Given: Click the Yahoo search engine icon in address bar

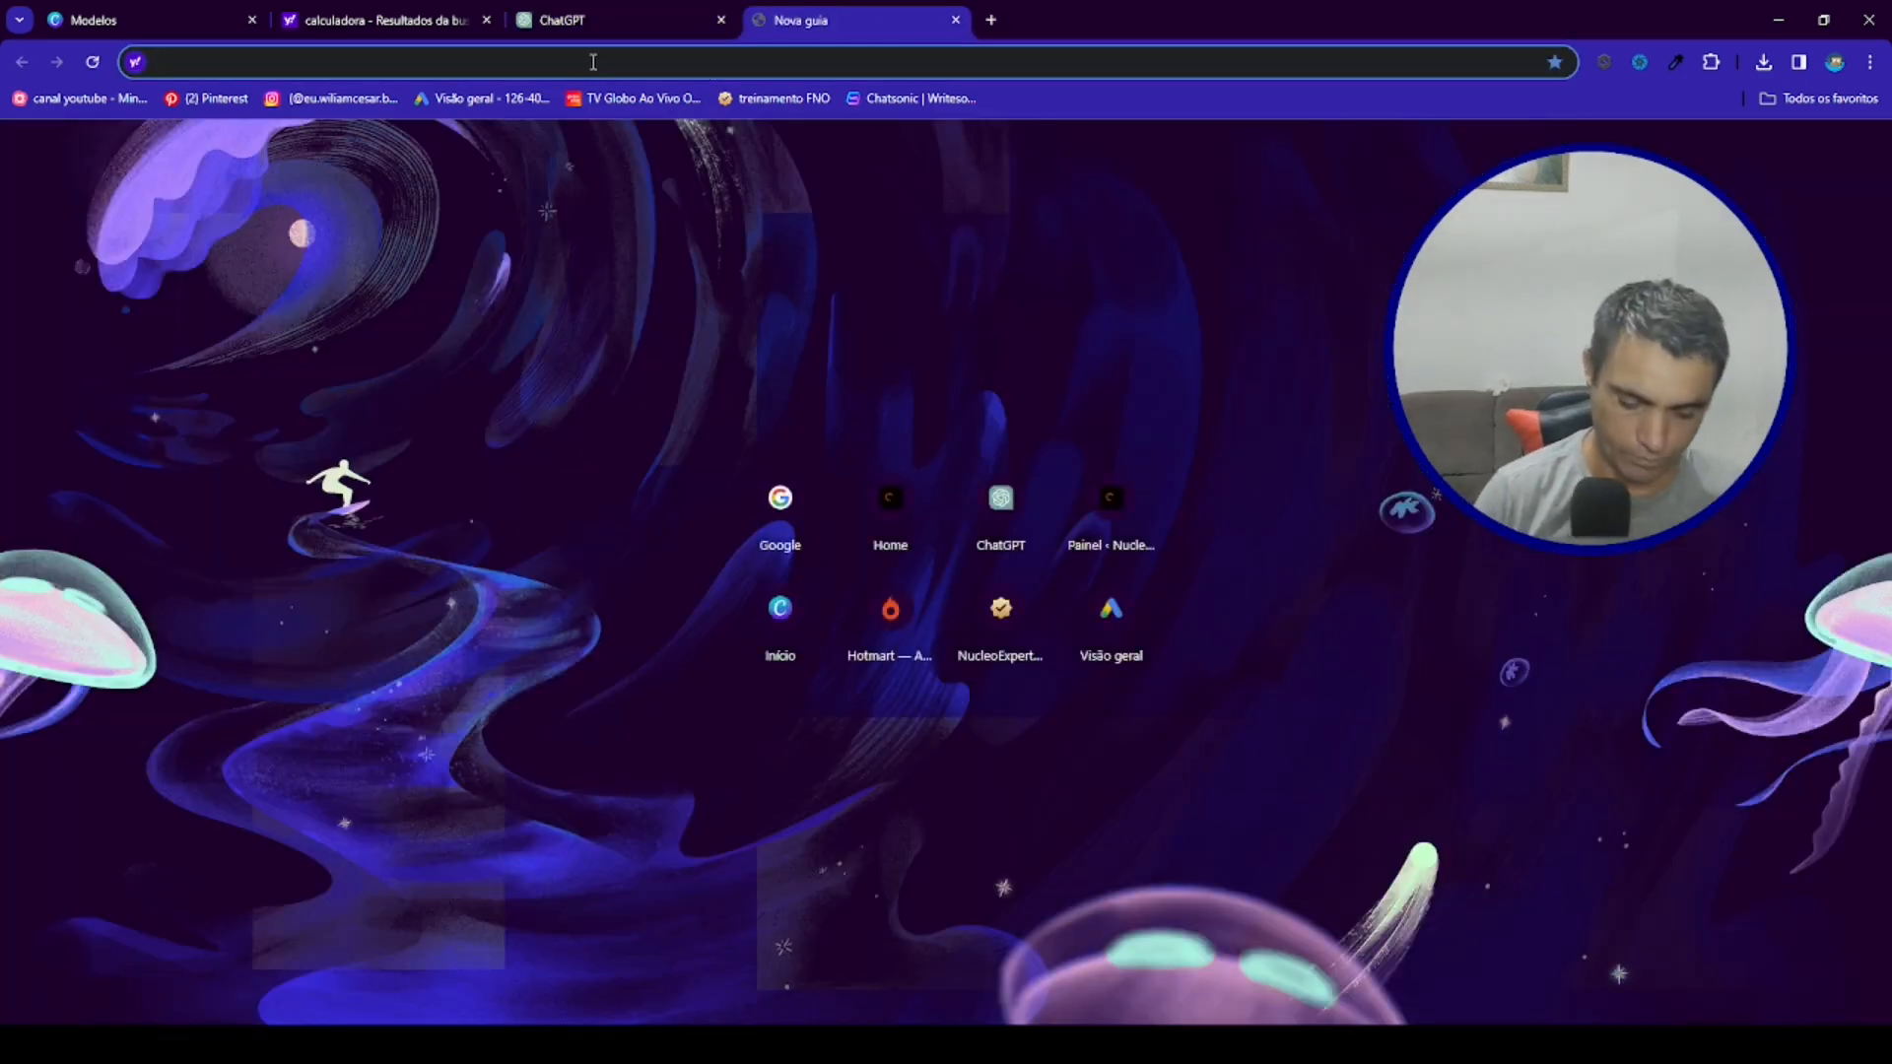Looking at the screenshot, I should pyautogui.click(x=136, y=62).
